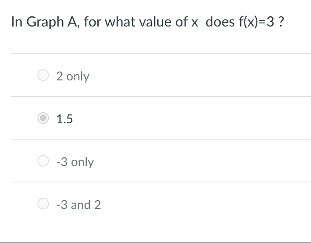
Task: Click the word "and" in last answer option
Action: coord(81,205)
